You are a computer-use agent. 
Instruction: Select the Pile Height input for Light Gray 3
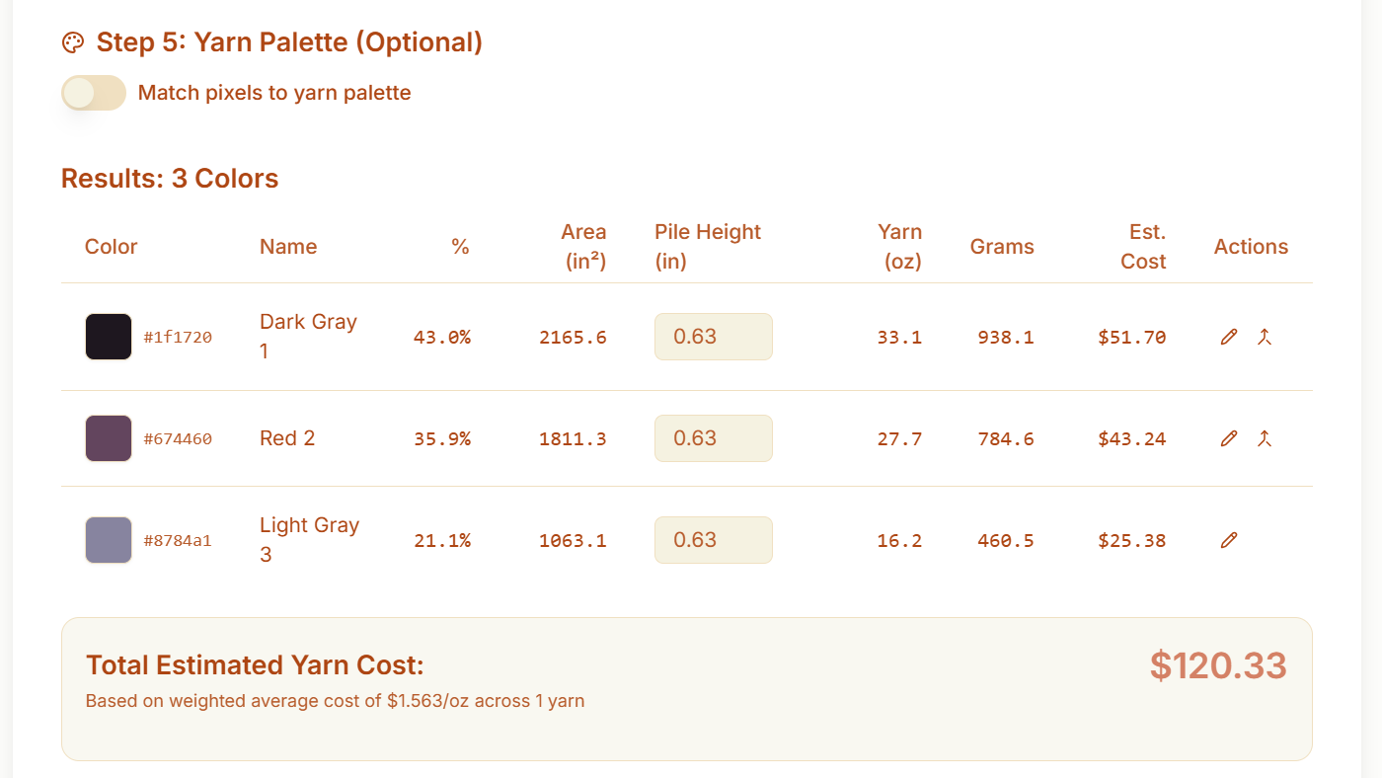(713, 540)
